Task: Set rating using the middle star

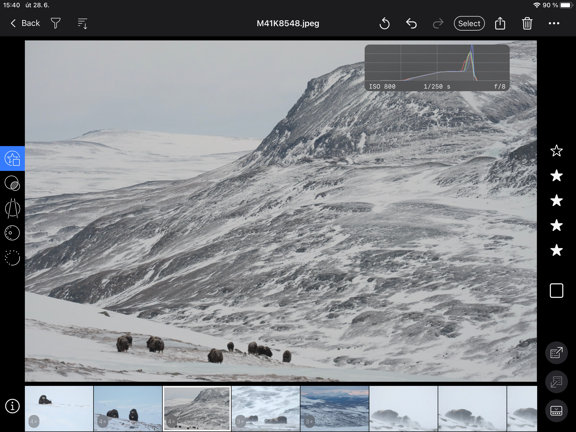Action: (x=557, y=200)
